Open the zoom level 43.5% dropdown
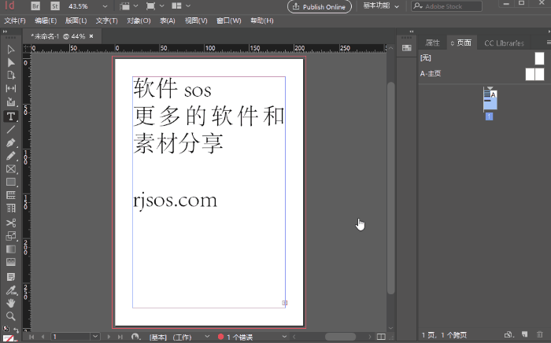The image size is (551, 343). 105,6
